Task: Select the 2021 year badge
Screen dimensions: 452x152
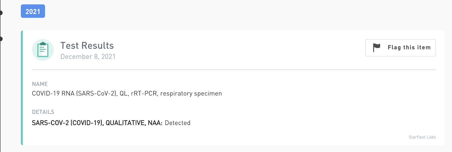Action: point(33,11)
